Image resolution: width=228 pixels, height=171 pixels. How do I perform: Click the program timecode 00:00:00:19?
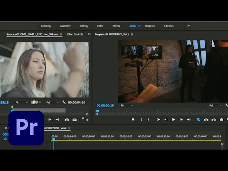coord(105,105)
